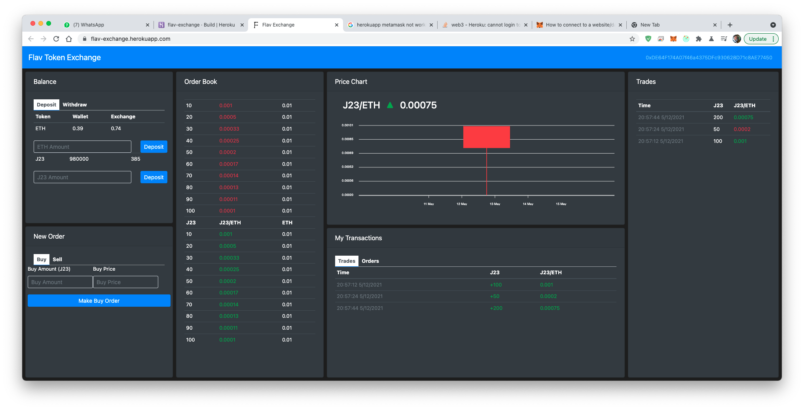
Task: Click the home icon in the toolbar
Action: pos(69,39)
